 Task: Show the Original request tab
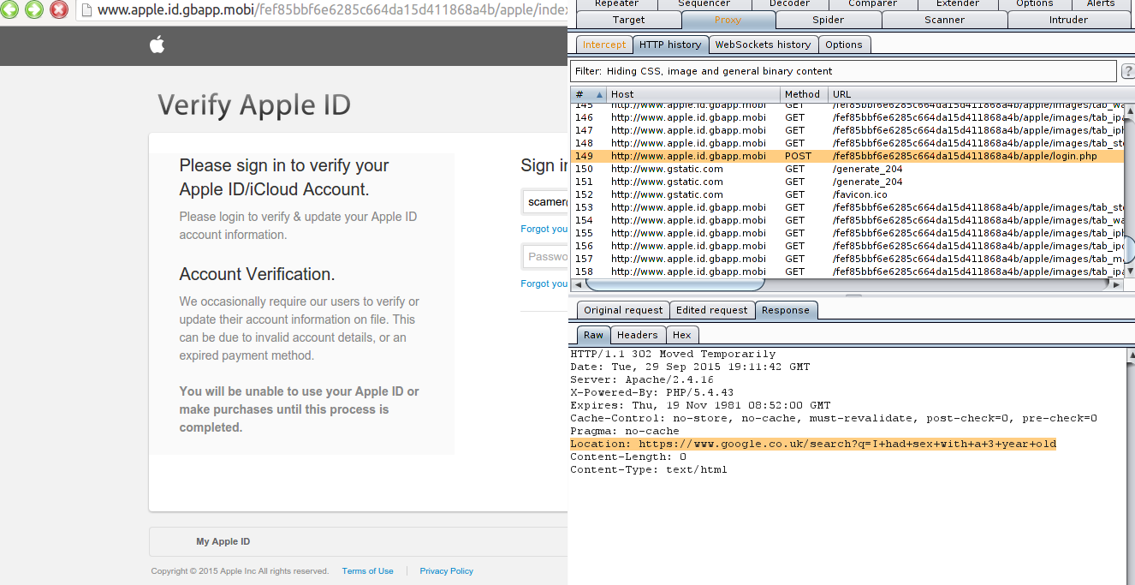(x=623, y=310)
